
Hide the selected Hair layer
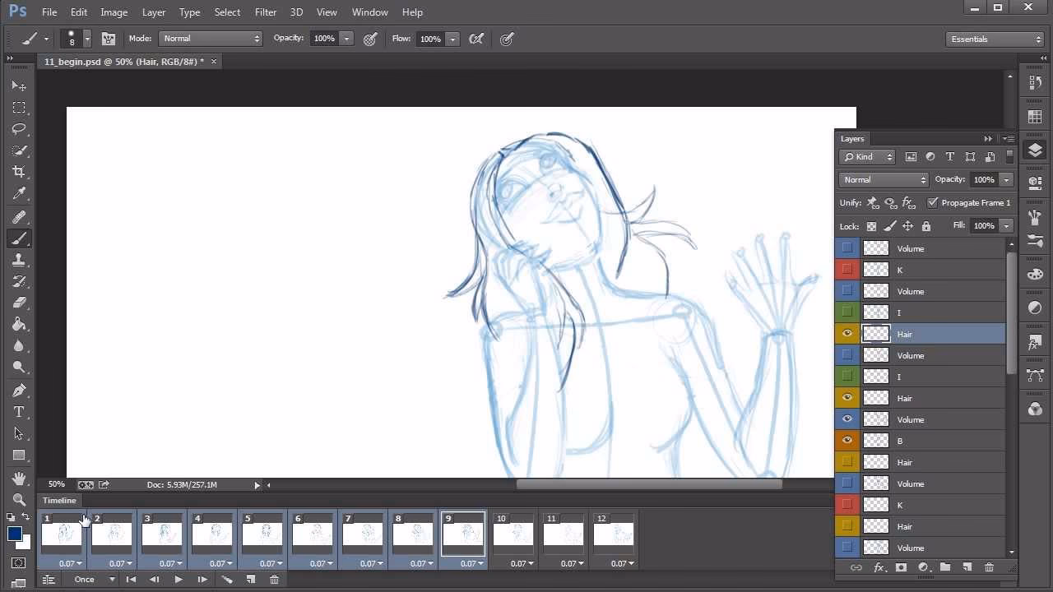coord(847,334)
